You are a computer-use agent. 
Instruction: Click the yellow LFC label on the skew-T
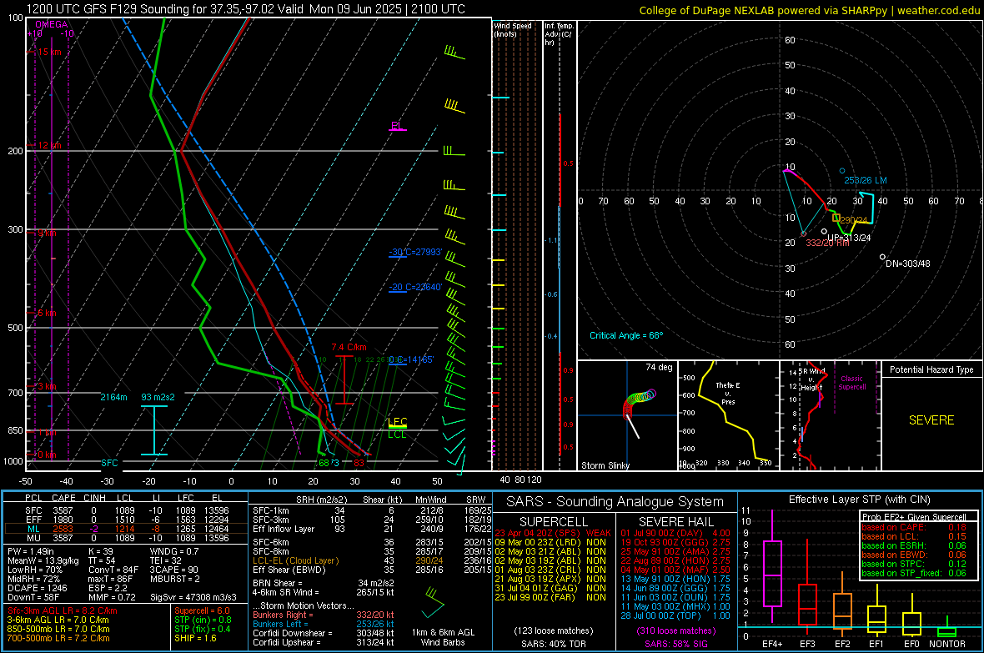[x=398, y=422]
